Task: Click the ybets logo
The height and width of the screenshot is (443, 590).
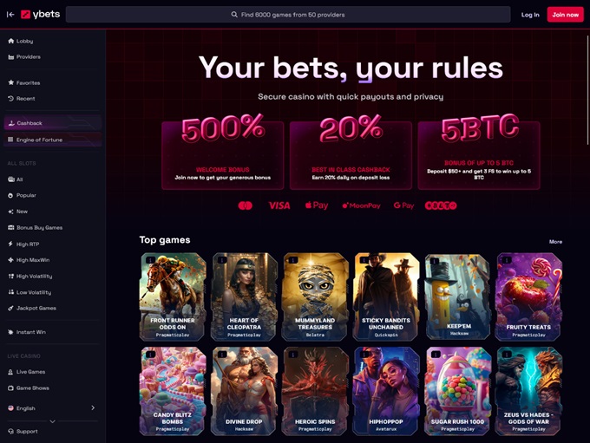Action: tap(40, 14)
